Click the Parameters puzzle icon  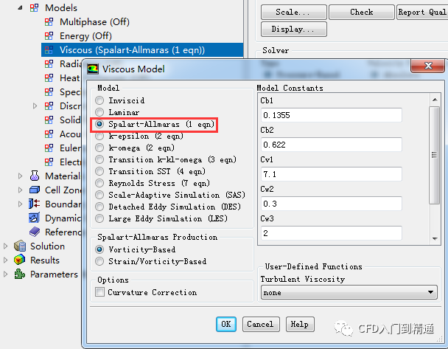coord(19,274)
